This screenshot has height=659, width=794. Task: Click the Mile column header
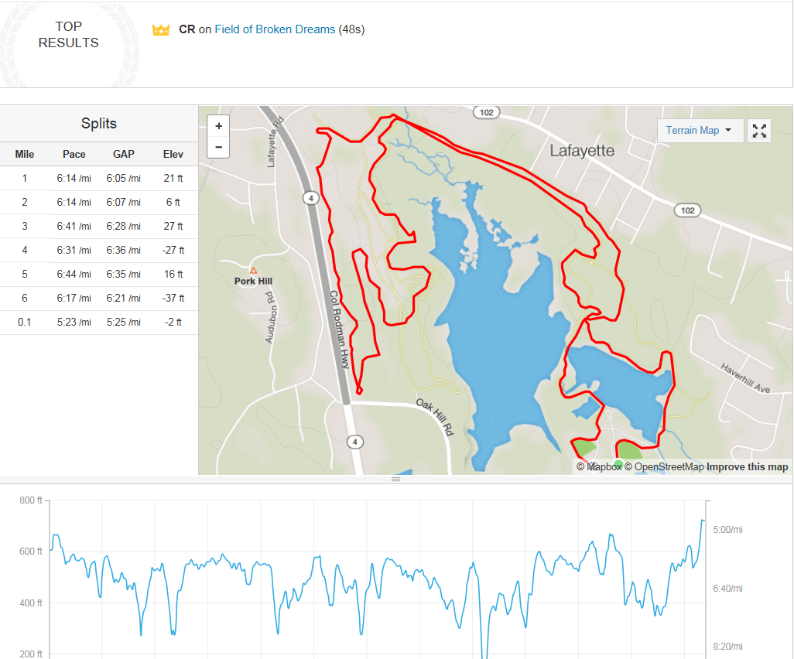(x=24, y=154)
